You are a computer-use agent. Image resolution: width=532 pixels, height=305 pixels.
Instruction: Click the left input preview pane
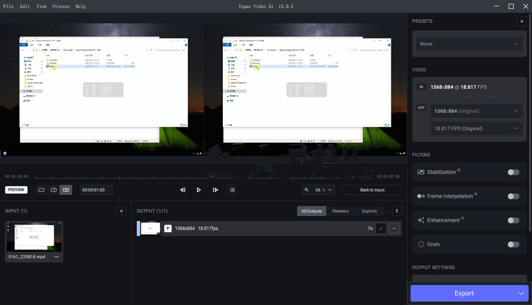(x=102, y=89)
